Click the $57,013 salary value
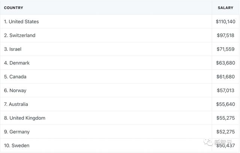 click(x=225, y=91)
